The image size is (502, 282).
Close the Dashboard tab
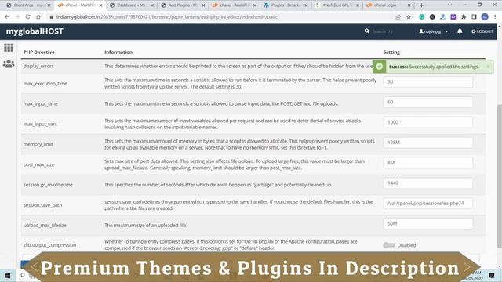(x=152, y=5)
